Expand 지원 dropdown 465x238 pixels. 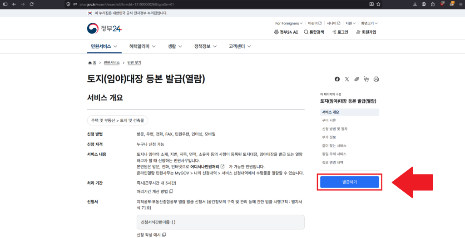tap(351, 23)
